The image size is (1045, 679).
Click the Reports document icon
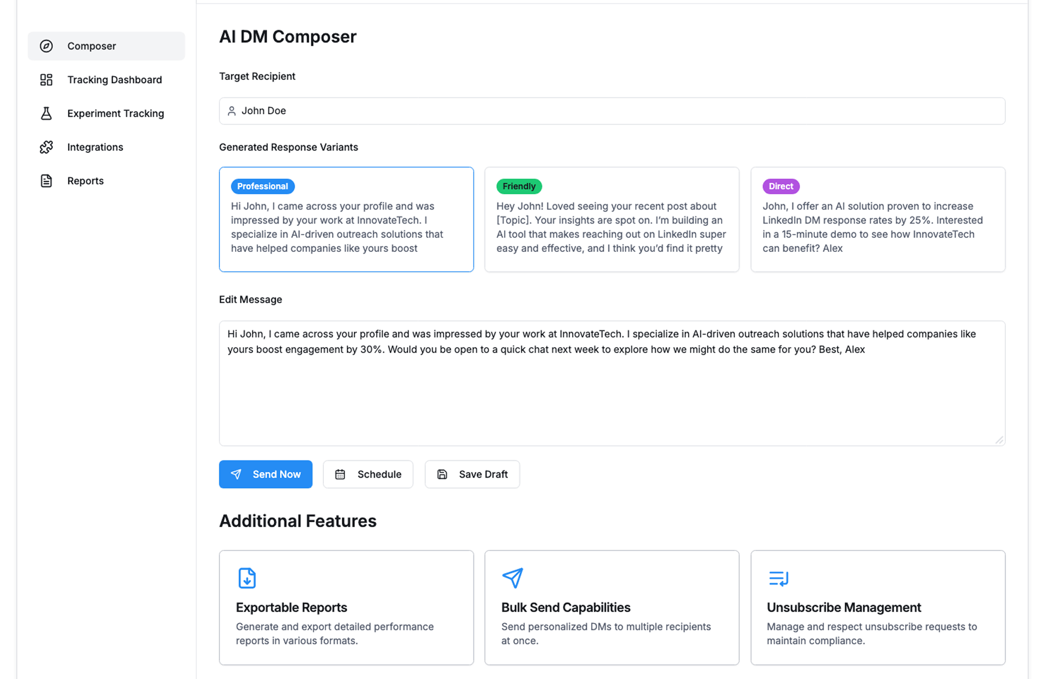(46, 181)
